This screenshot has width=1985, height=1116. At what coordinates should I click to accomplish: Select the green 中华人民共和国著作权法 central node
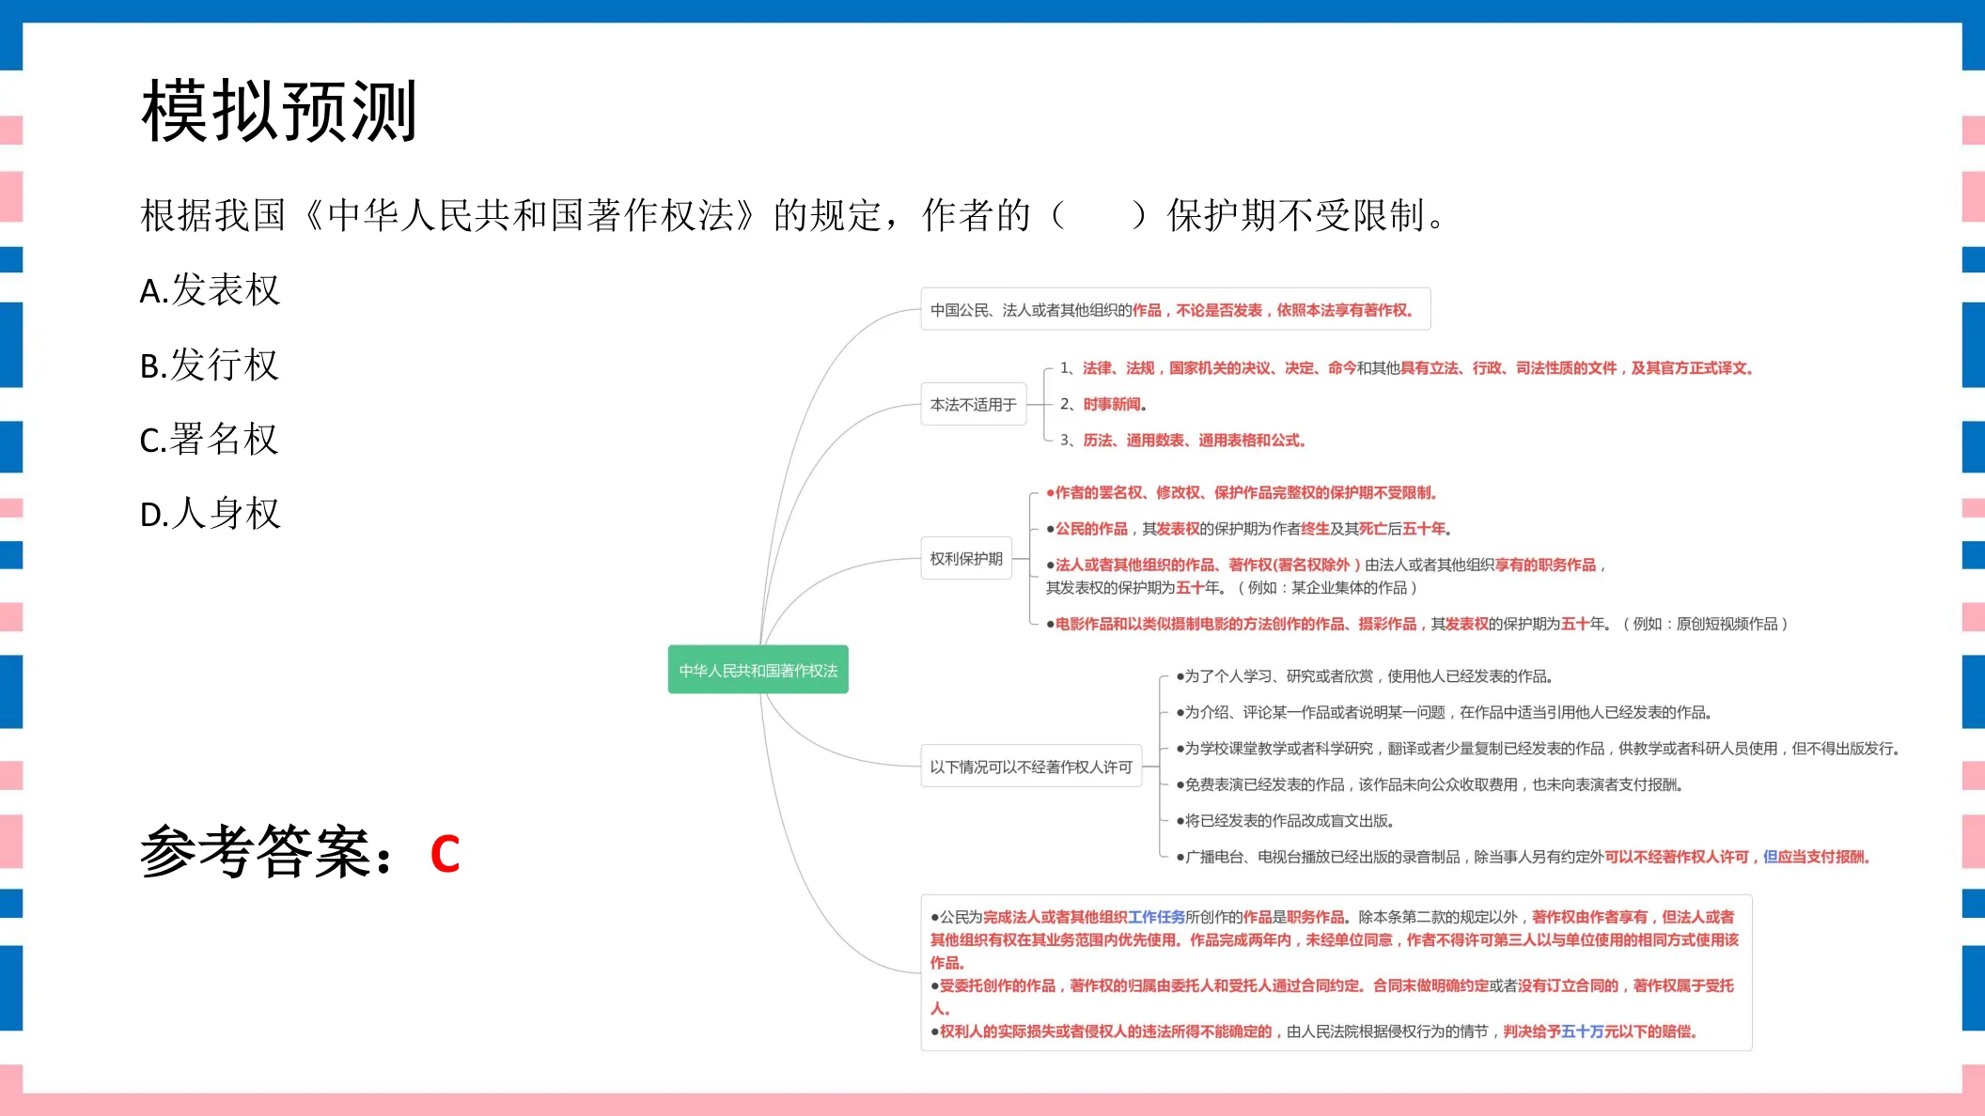758,670
